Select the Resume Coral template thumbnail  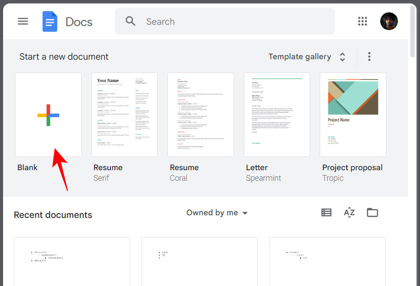pos(201,115)
